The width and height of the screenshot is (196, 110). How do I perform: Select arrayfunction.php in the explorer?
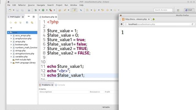tap(23, 38)
